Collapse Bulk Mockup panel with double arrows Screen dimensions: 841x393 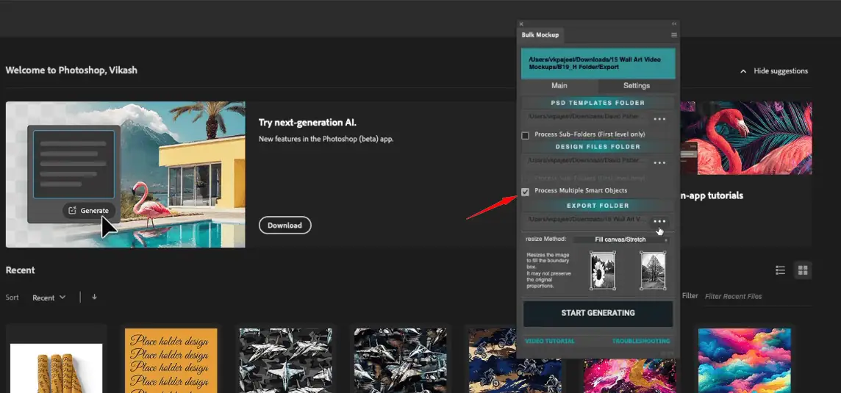(674, 24)
